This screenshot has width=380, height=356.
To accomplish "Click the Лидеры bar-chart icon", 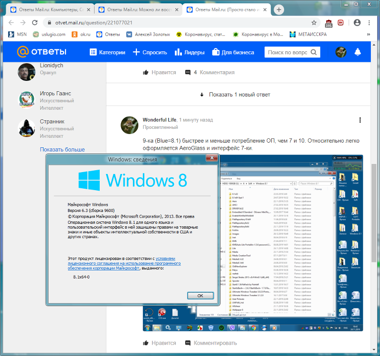I will [178, 52].
